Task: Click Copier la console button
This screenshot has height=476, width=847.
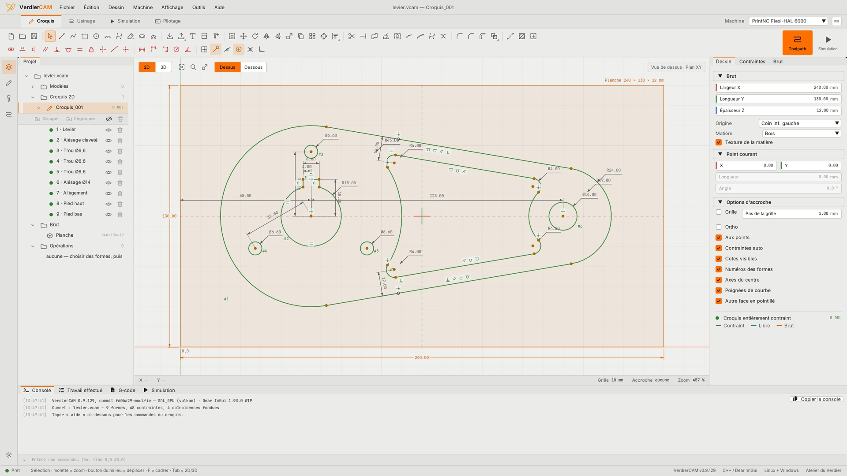Action: [x=817, y=399]
